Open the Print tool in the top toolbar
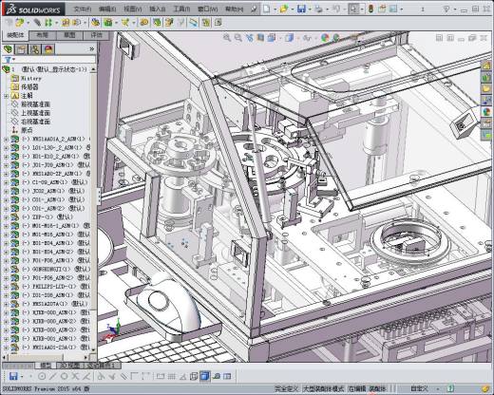 tap(318, 9)
